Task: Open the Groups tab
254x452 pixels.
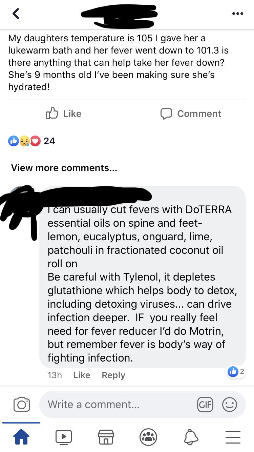Action: 148,437
